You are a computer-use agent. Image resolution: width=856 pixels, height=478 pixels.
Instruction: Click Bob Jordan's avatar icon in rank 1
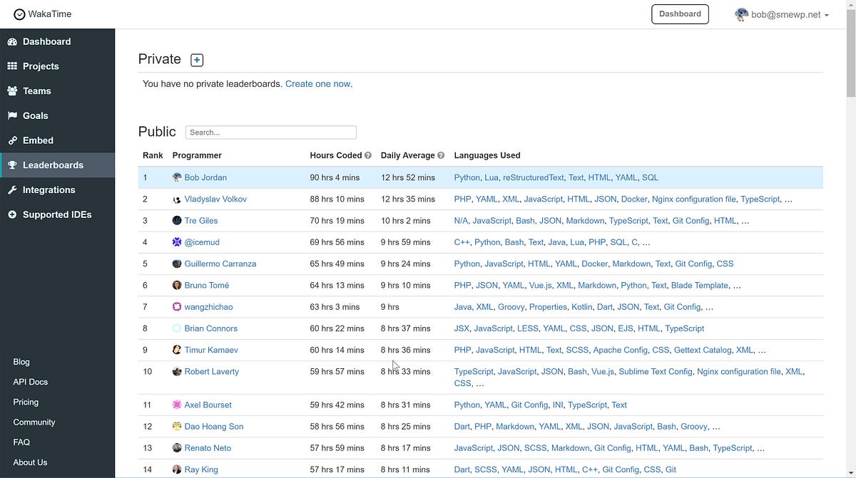click(x=177, y=177)
